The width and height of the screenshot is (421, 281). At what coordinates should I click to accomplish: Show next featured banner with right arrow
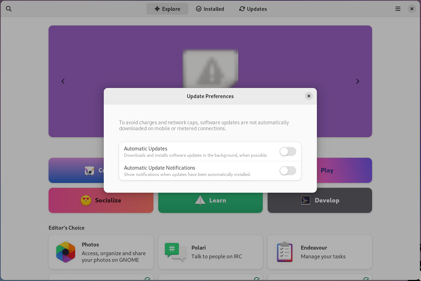coord(357,81)
